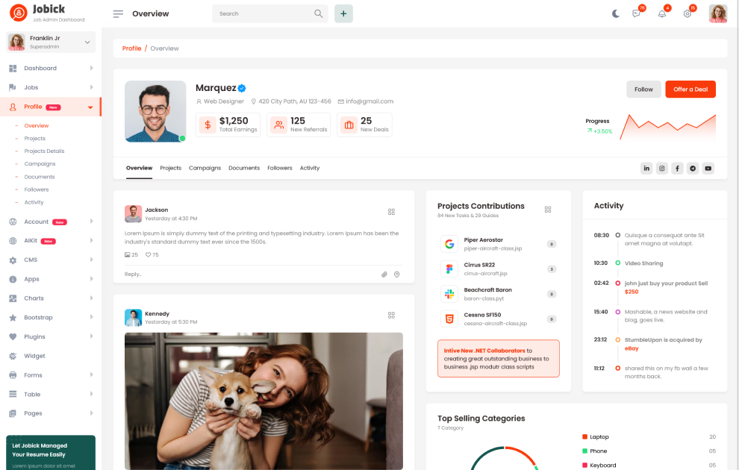Image resolution: width=739 pixels, height=470 pixels.
Task: Open the Followers tab
Action: [x=280, y=168]
